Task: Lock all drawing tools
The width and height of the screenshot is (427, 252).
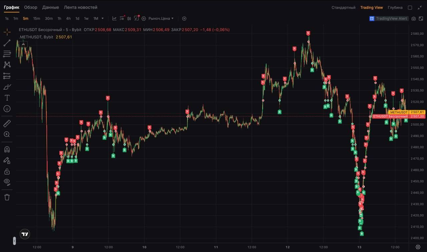Action: tap(7, 171)
